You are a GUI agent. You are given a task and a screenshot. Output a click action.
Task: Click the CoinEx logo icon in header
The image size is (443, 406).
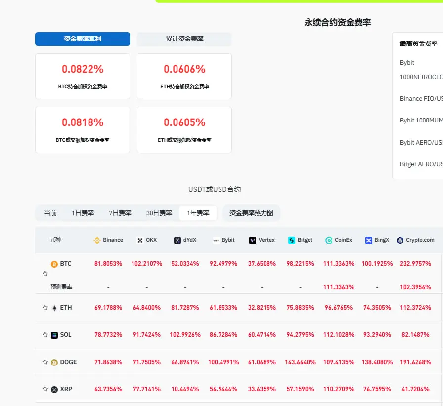329,240
